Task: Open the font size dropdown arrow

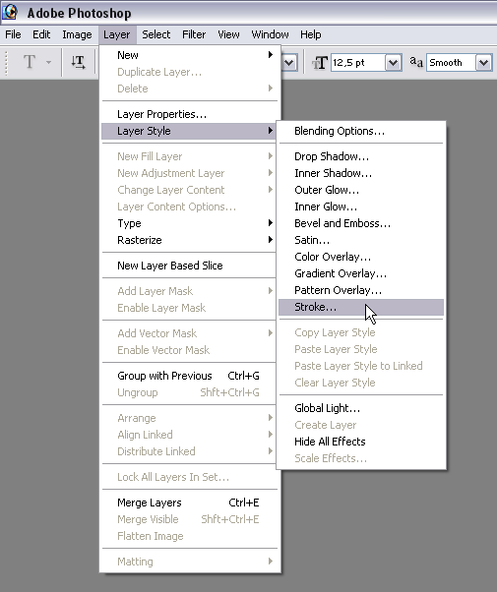Action: pyautogui.click(x=393, y=63)
